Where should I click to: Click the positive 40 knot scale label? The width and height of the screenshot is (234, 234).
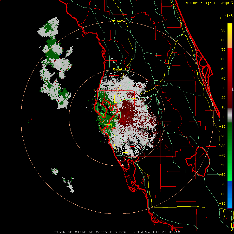[x=223, y=79]
